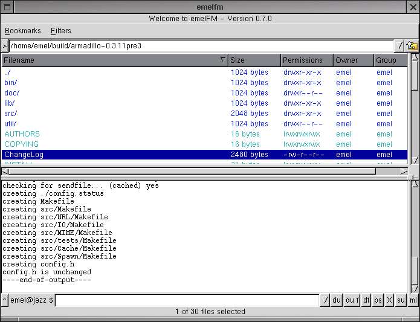The height and width of the screenshot is (322, 420).
Task: Sort by the Owner column header
Action: [354, 60]
